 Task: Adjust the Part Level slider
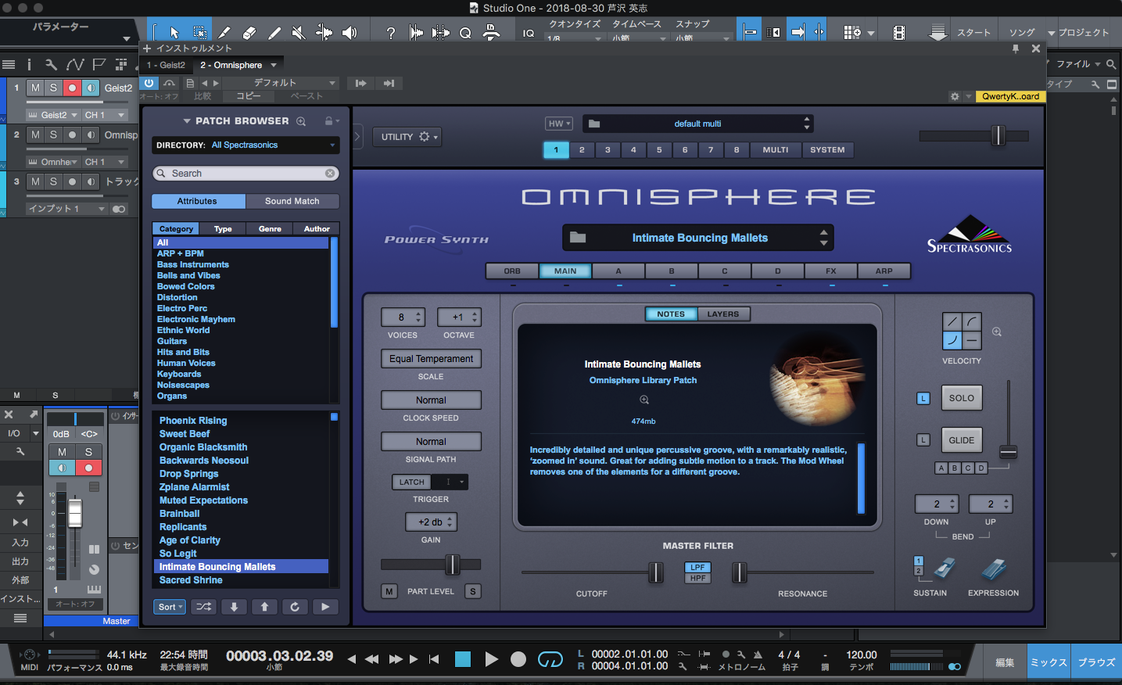452,565
